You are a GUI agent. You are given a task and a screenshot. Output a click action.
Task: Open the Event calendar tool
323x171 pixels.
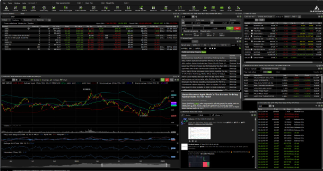(81, 9)
